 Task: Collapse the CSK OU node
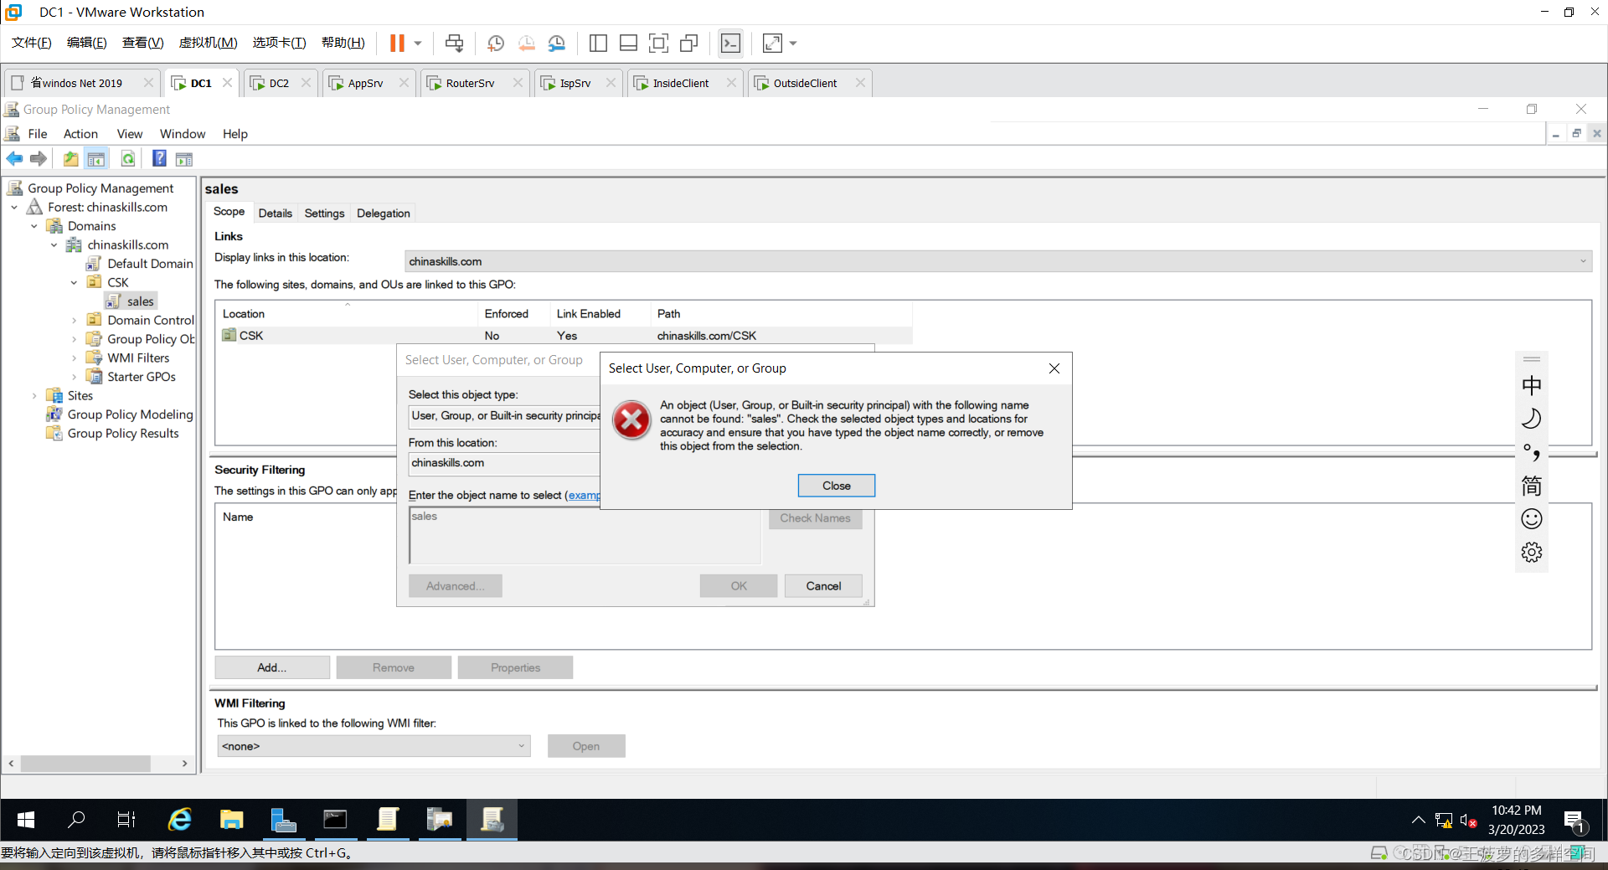74,282
